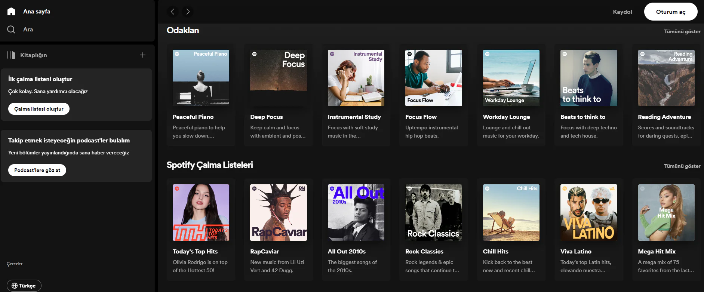
Task: Click the Deep Focus title text
Action: (x=267, y=117)
